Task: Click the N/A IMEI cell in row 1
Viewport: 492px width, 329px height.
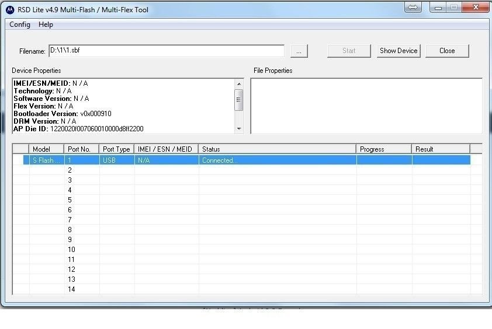Action: tap(167, 160)
